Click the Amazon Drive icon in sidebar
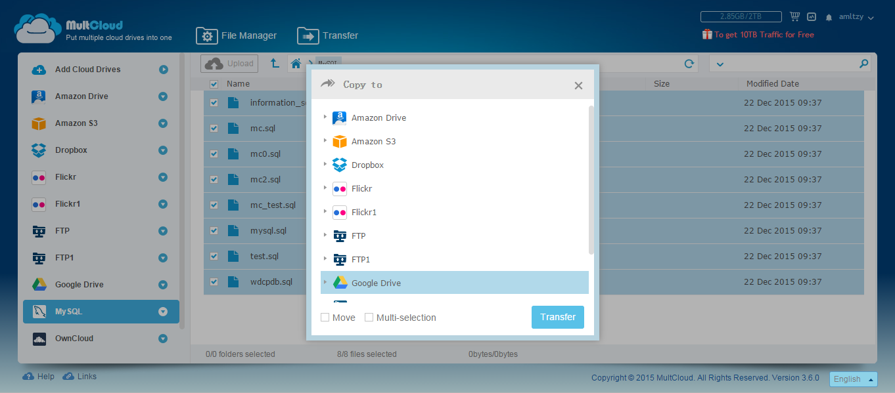Image resolution: width=895 pixels, height=393 pixels. point(39,96)
